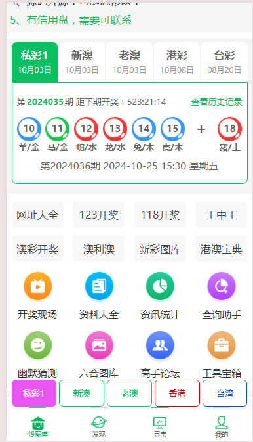Open the 123开奖 button
Viewport: 253px width, 442px height.
[x=99, y=215]
